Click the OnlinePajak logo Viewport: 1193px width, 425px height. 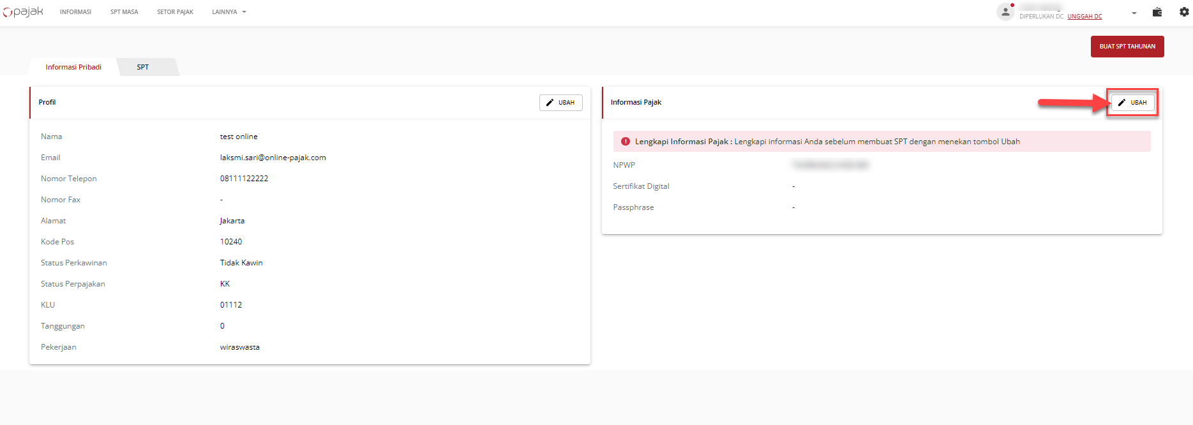pyautogui.click(x=23, y=11)
